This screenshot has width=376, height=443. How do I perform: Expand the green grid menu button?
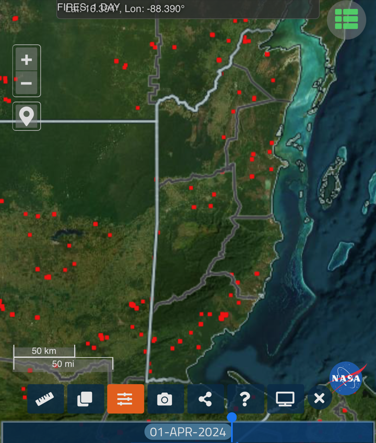(346, 19)
